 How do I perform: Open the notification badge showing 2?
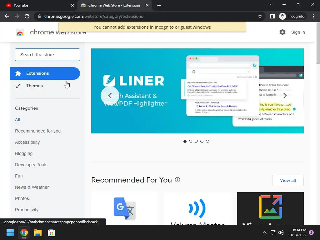pyautogui.click(x=311, y=232)
